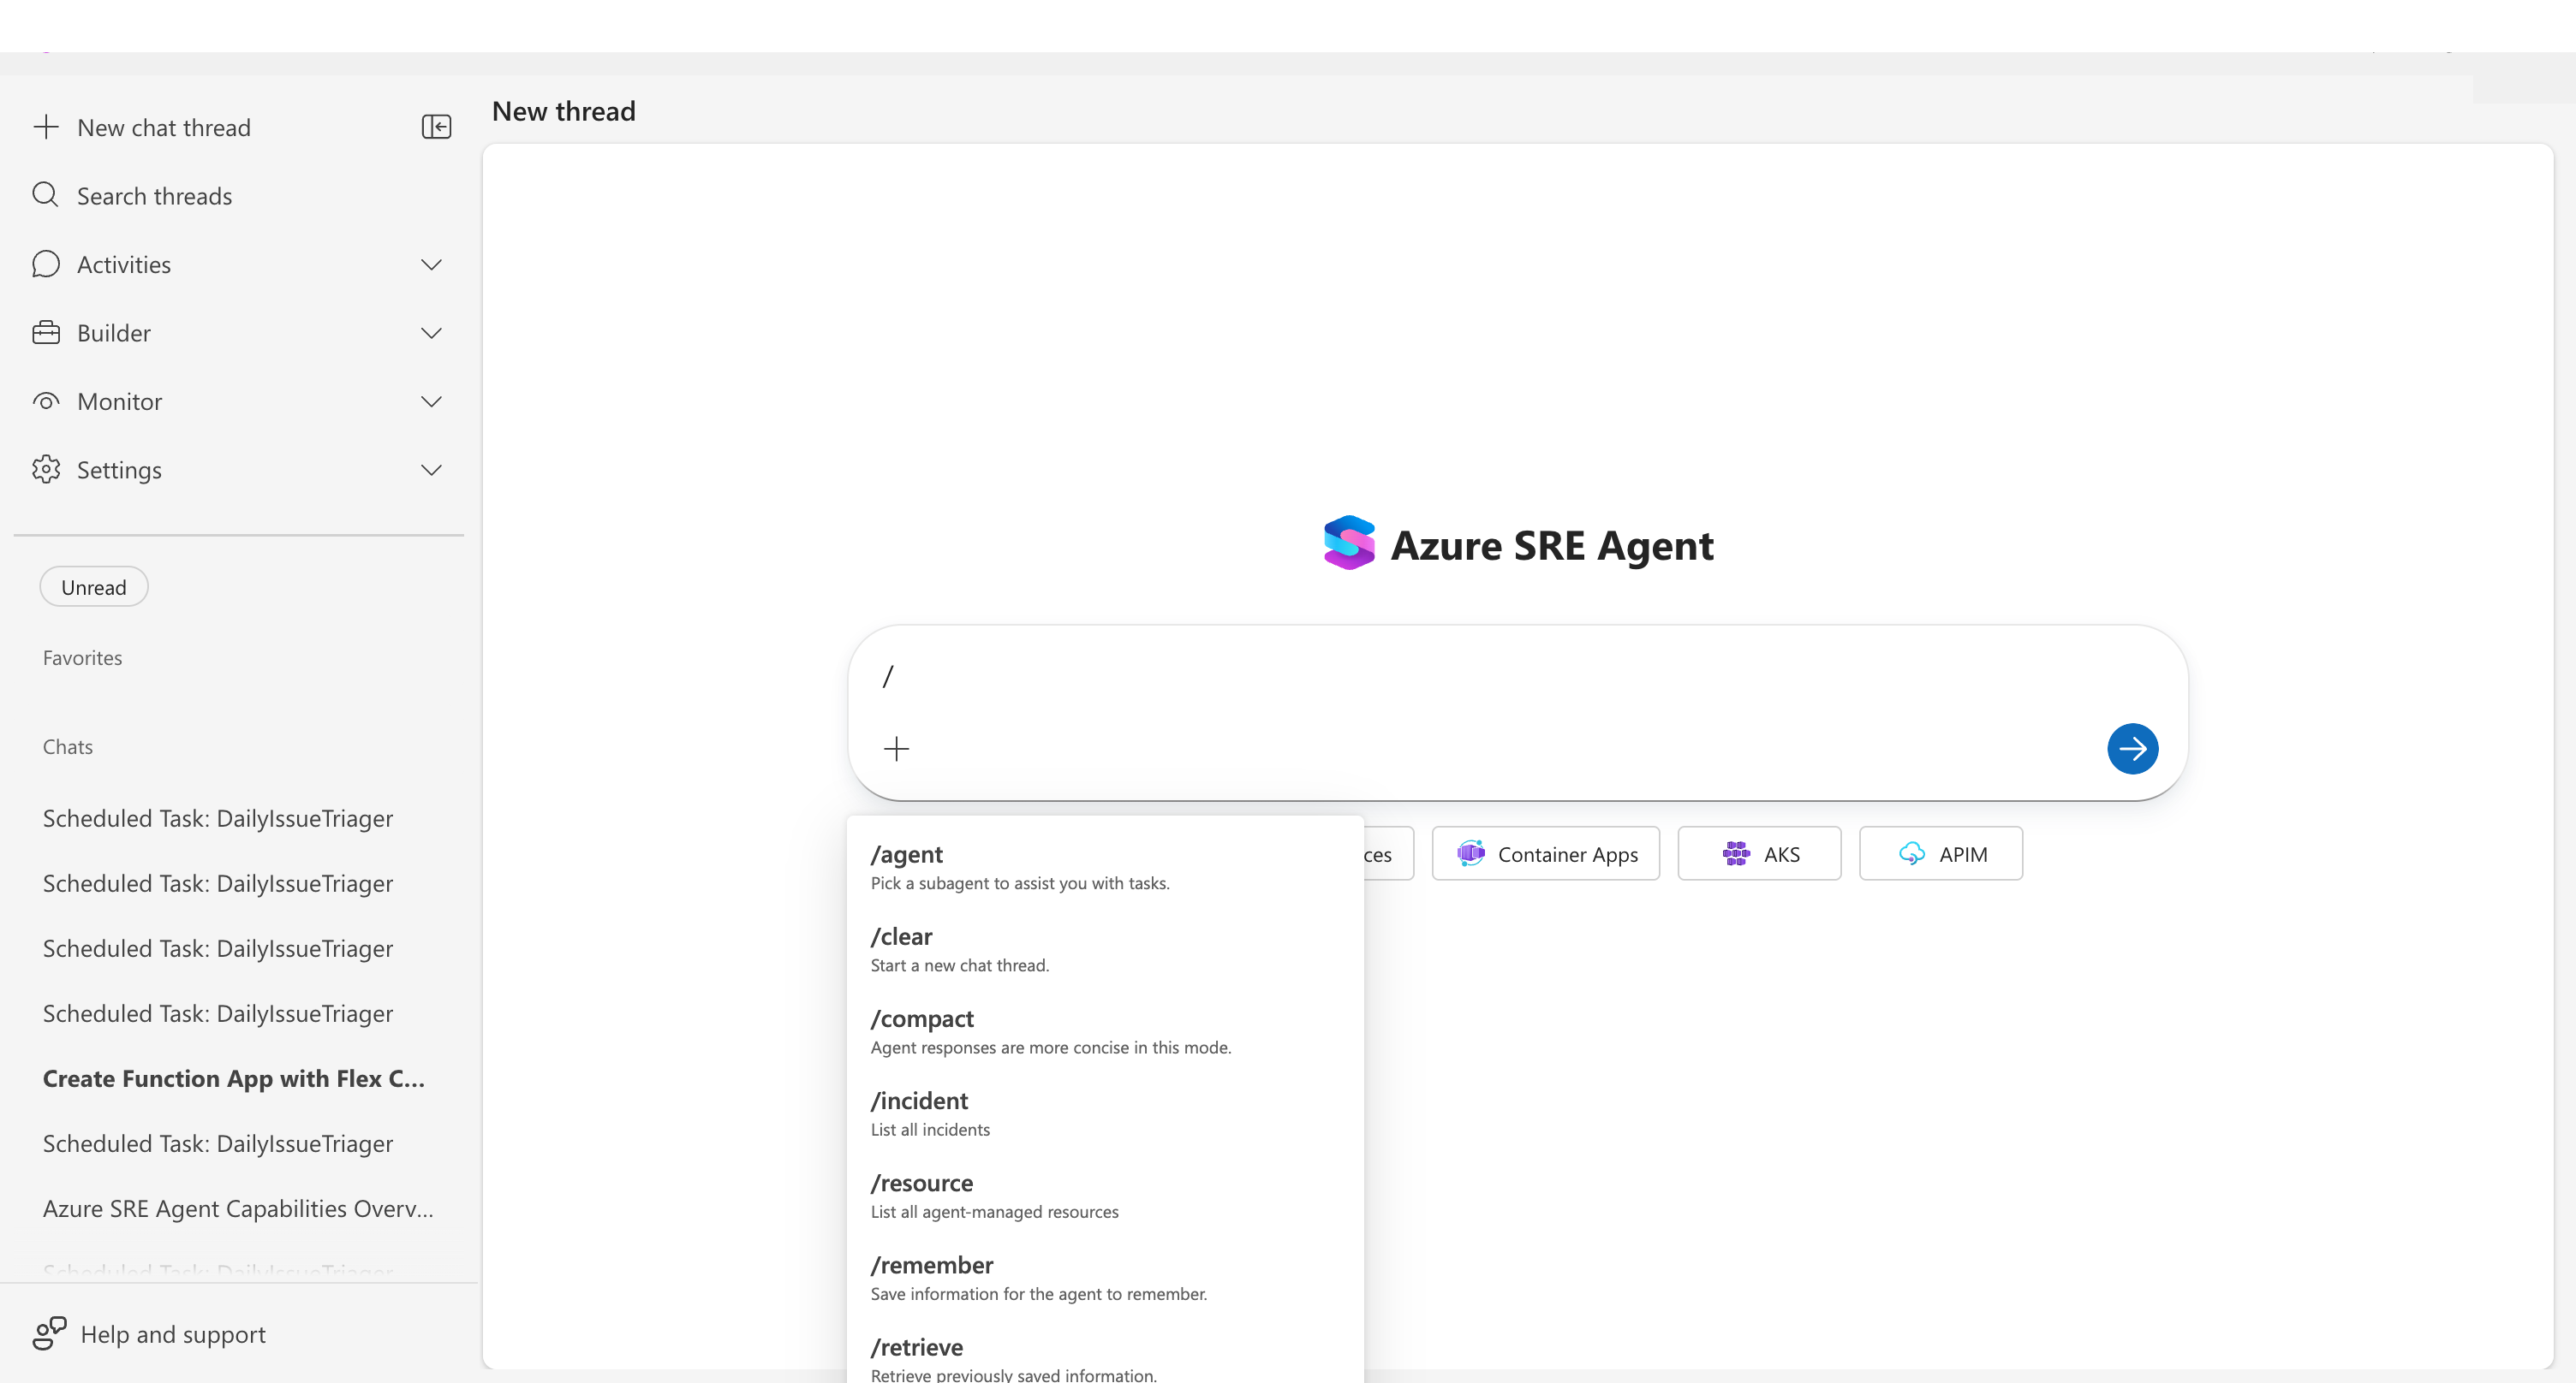Screen dimensions: 2576x1383
Task: Expand the Monitor section chevron
Action: click(431, 401)
